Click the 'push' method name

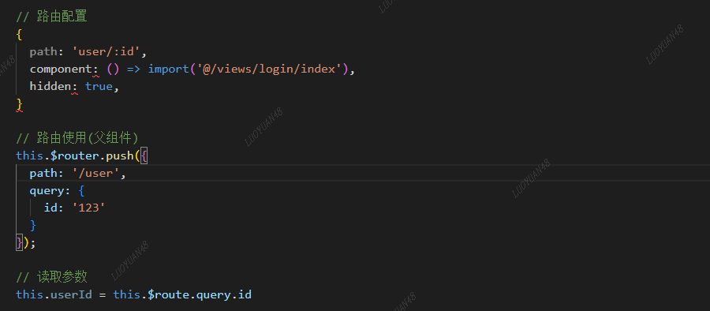[x=120, y=155]
